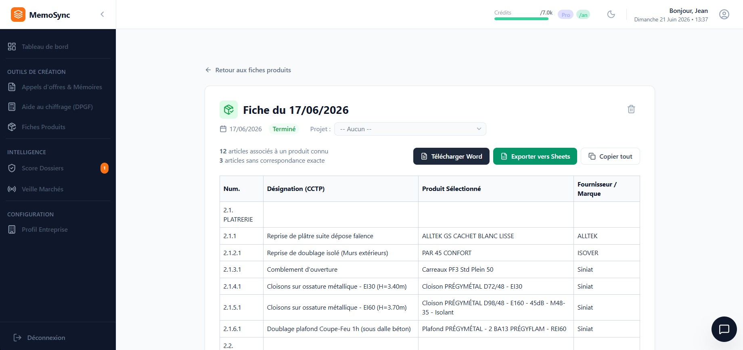Click the credits progress bar
743x350 pixels.
coord(521,19)
